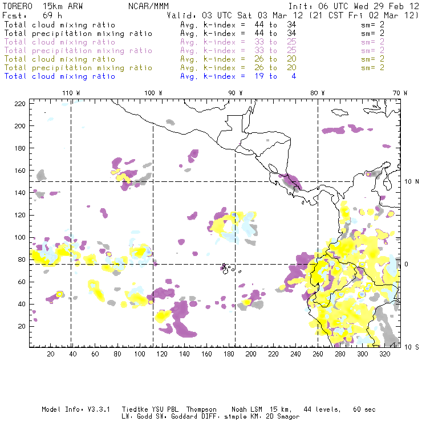Click the 0 equator latitude label

coord(407,264)
